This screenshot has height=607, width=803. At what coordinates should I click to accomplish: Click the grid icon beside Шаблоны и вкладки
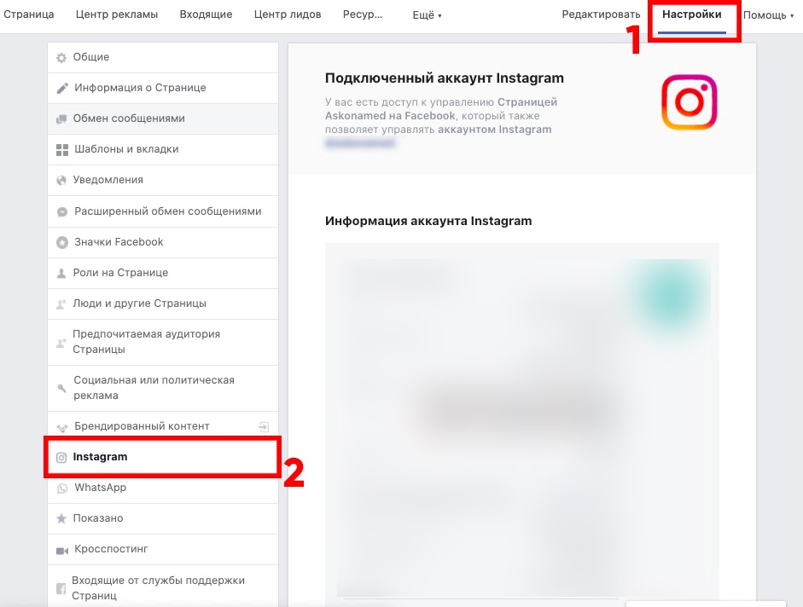(62, 150)
